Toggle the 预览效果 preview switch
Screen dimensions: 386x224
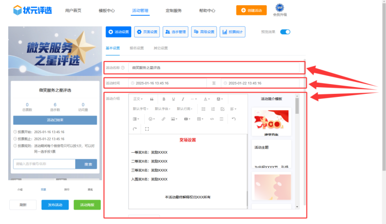pyautogui.click(x=285, y=32)
